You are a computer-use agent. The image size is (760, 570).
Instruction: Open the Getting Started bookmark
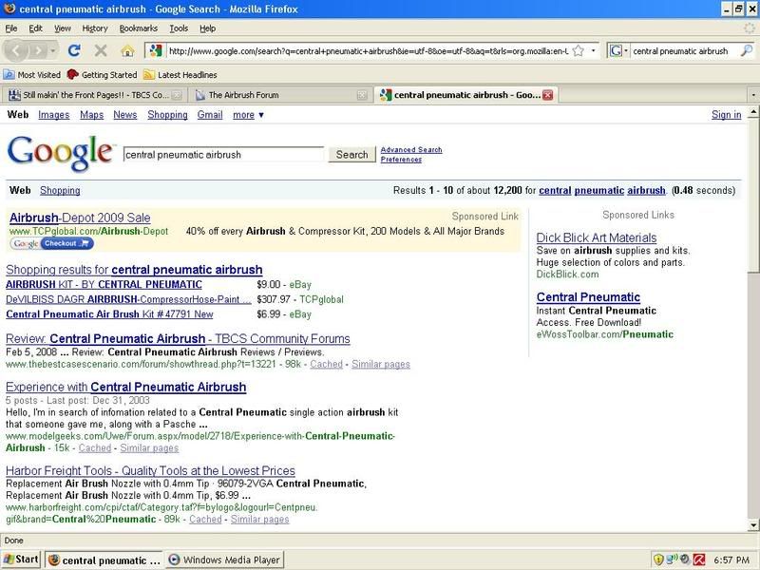tap(103, 75)
